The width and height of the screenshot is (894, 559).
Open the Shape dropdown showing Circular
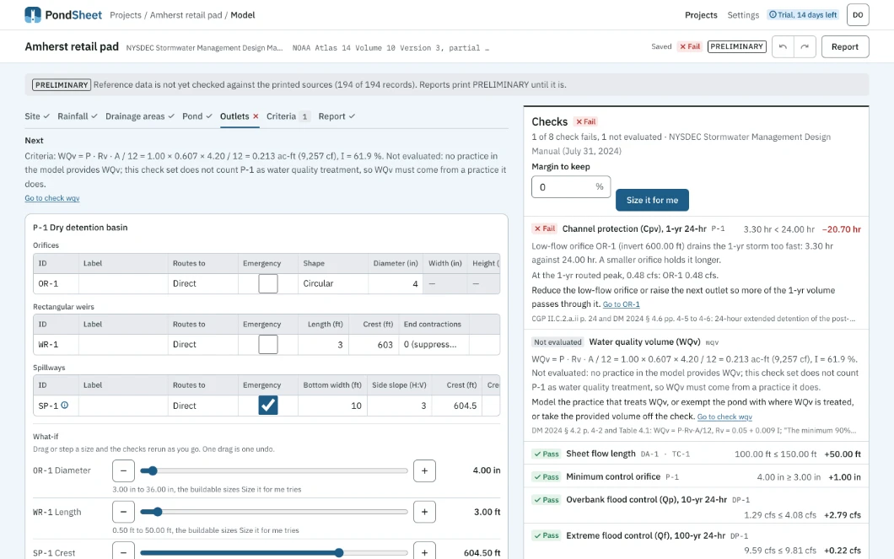pos(333,283)
